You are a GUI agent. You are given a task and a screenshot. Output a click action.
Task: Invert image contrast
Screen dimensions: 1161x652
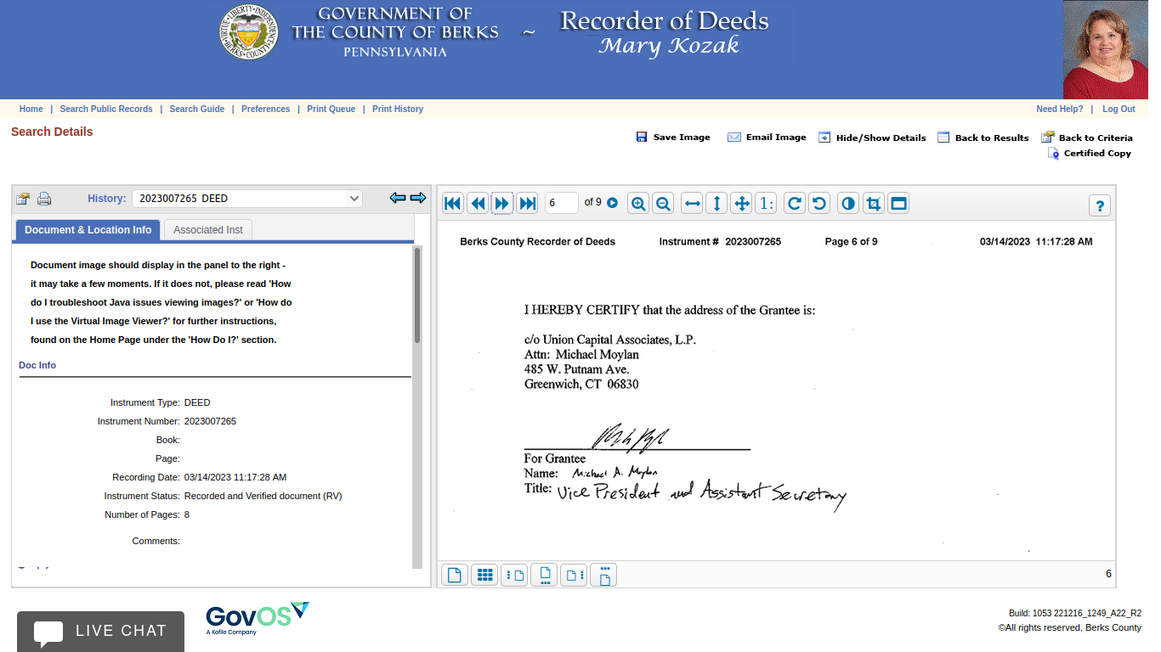[x=848, y=203]
